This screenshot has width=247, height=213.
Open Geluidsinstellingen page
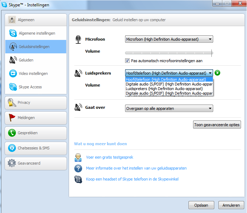pos(36,47)
